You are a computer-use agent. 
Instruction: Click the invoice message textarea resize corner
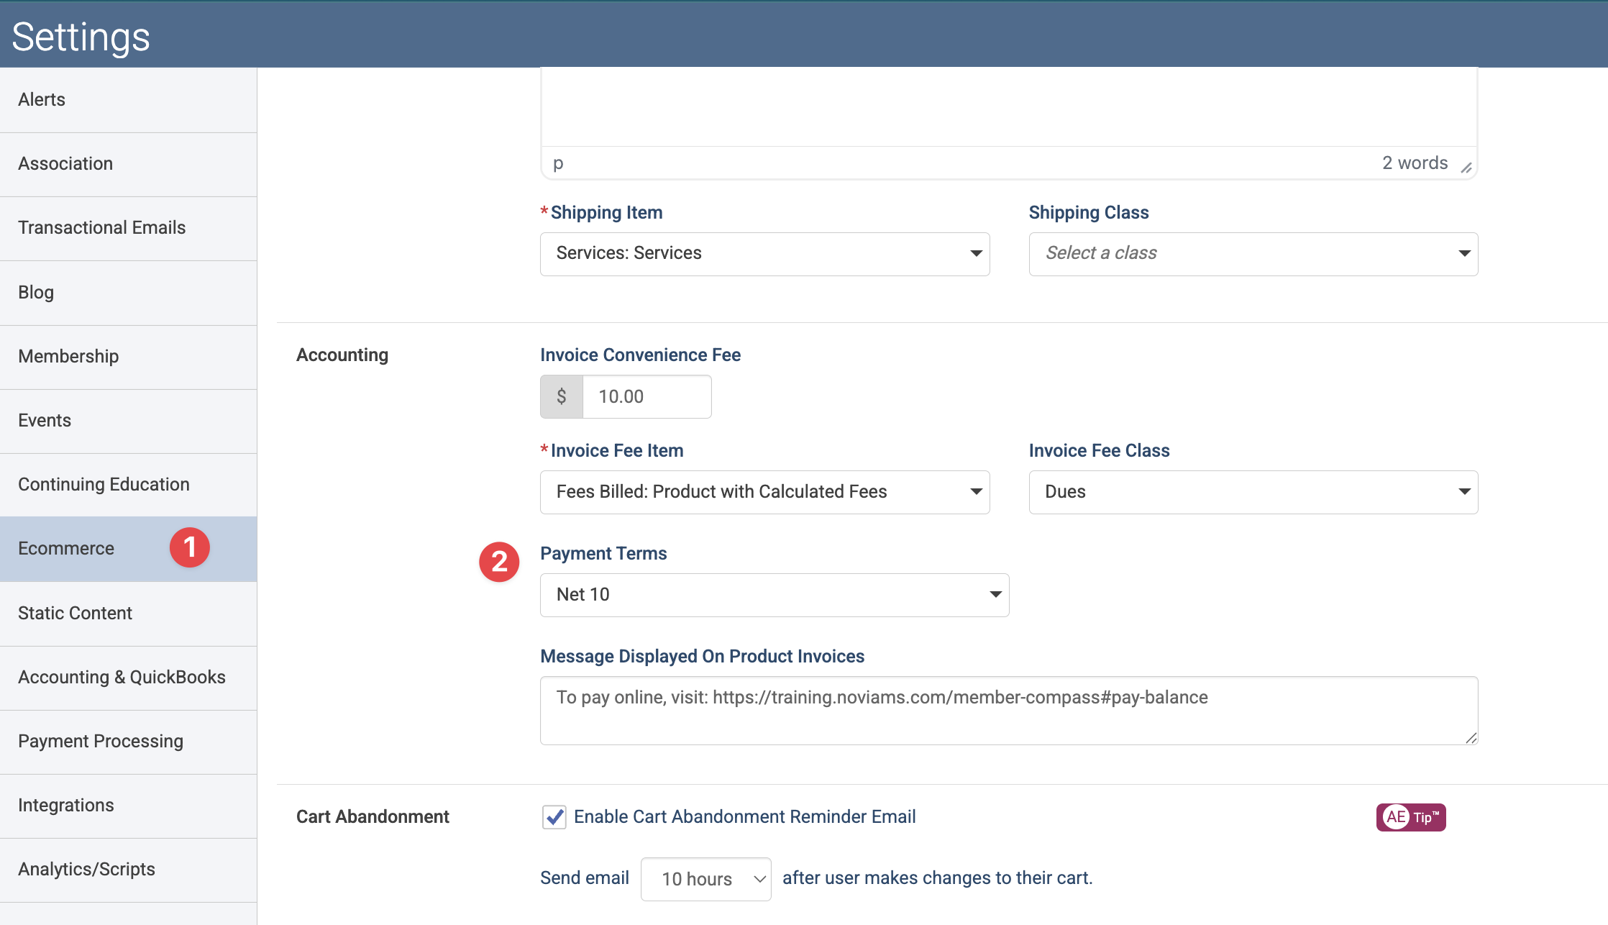[1471, 738]
